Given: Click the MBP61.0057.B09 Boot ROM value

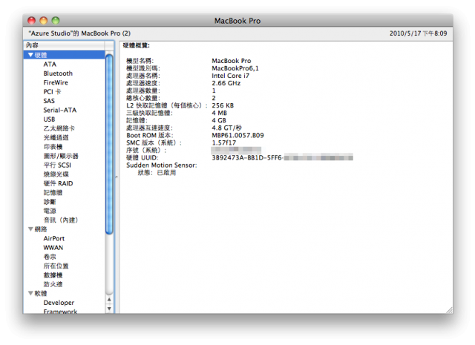Looking at the screenshot, I should [x=237, y=135].
